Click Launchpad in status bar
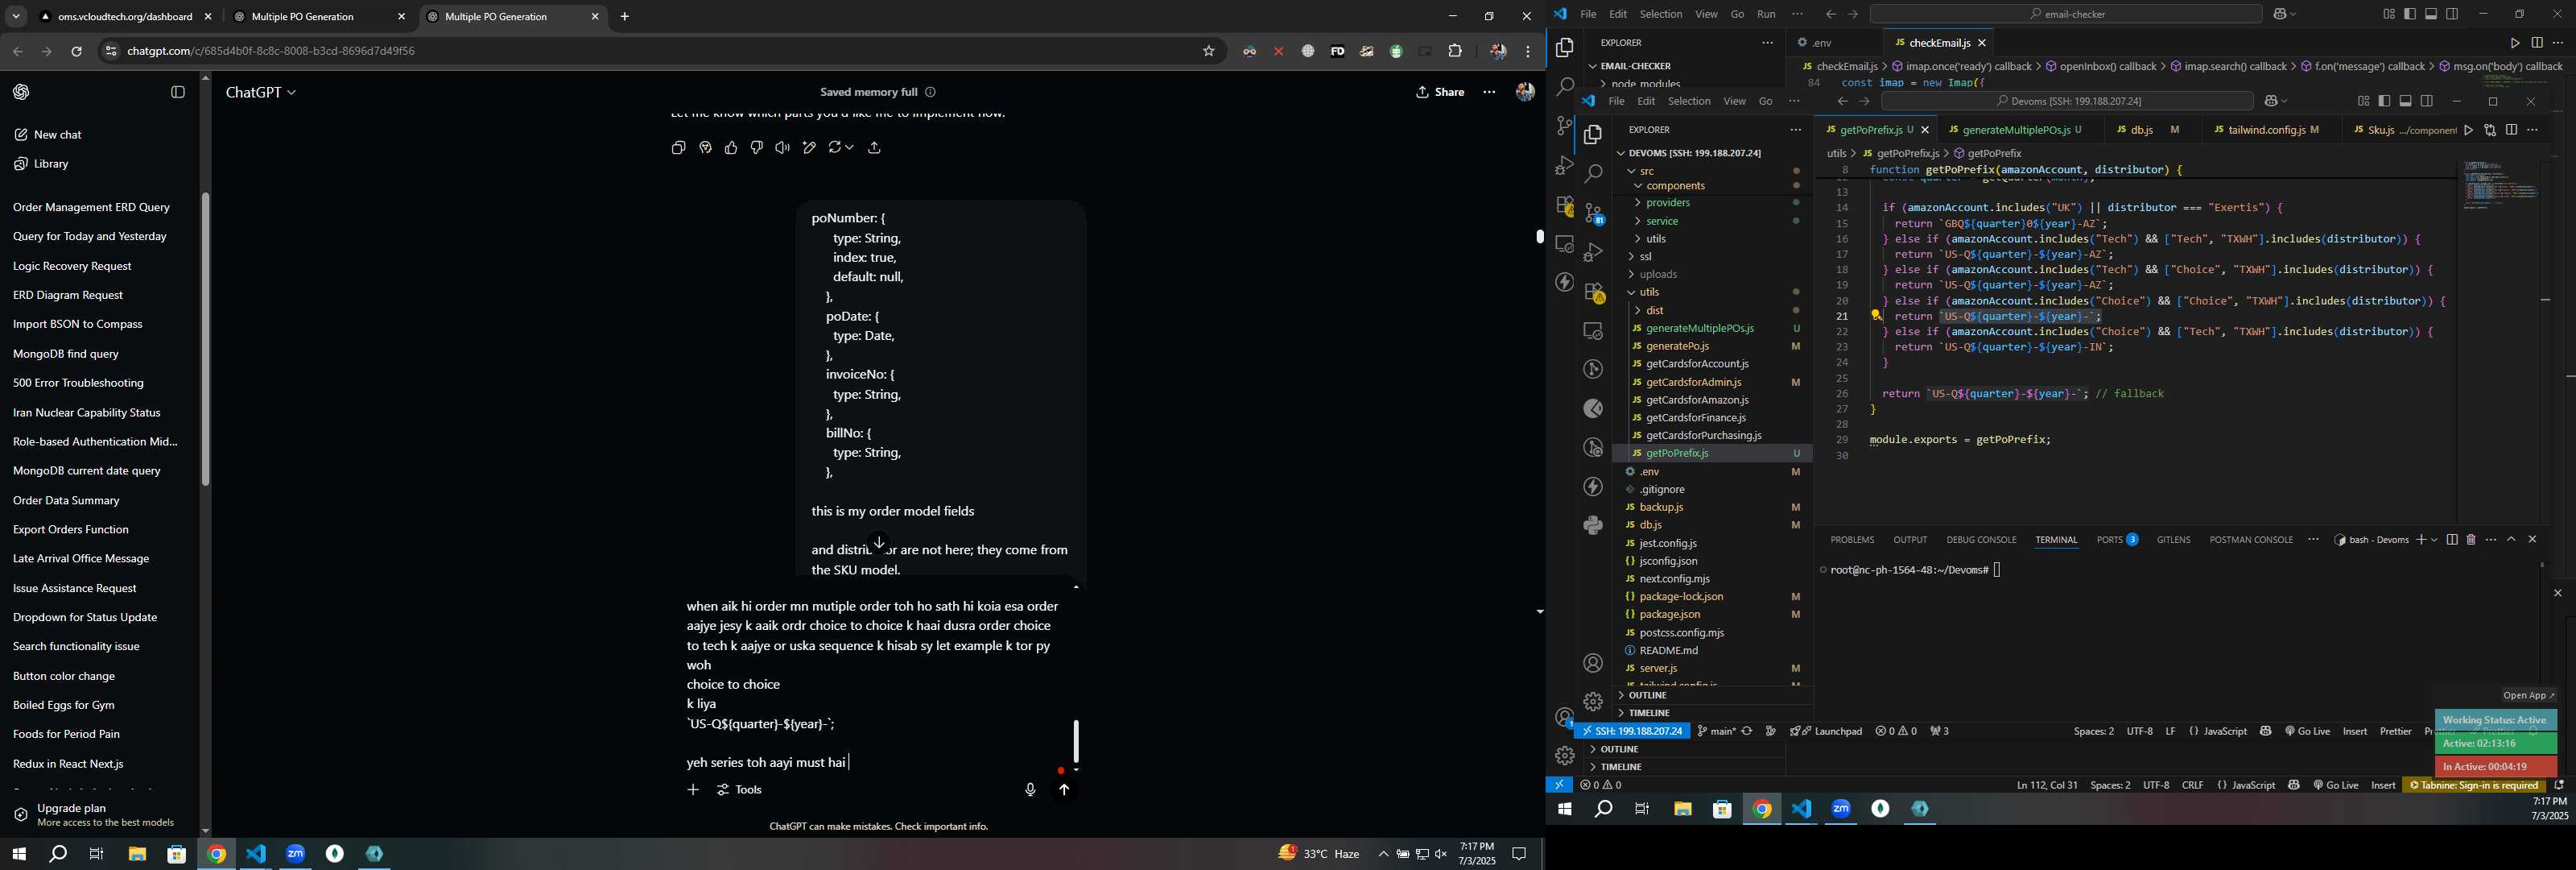Viewport: 2576px width, 870px height. tap(1827, 731)
